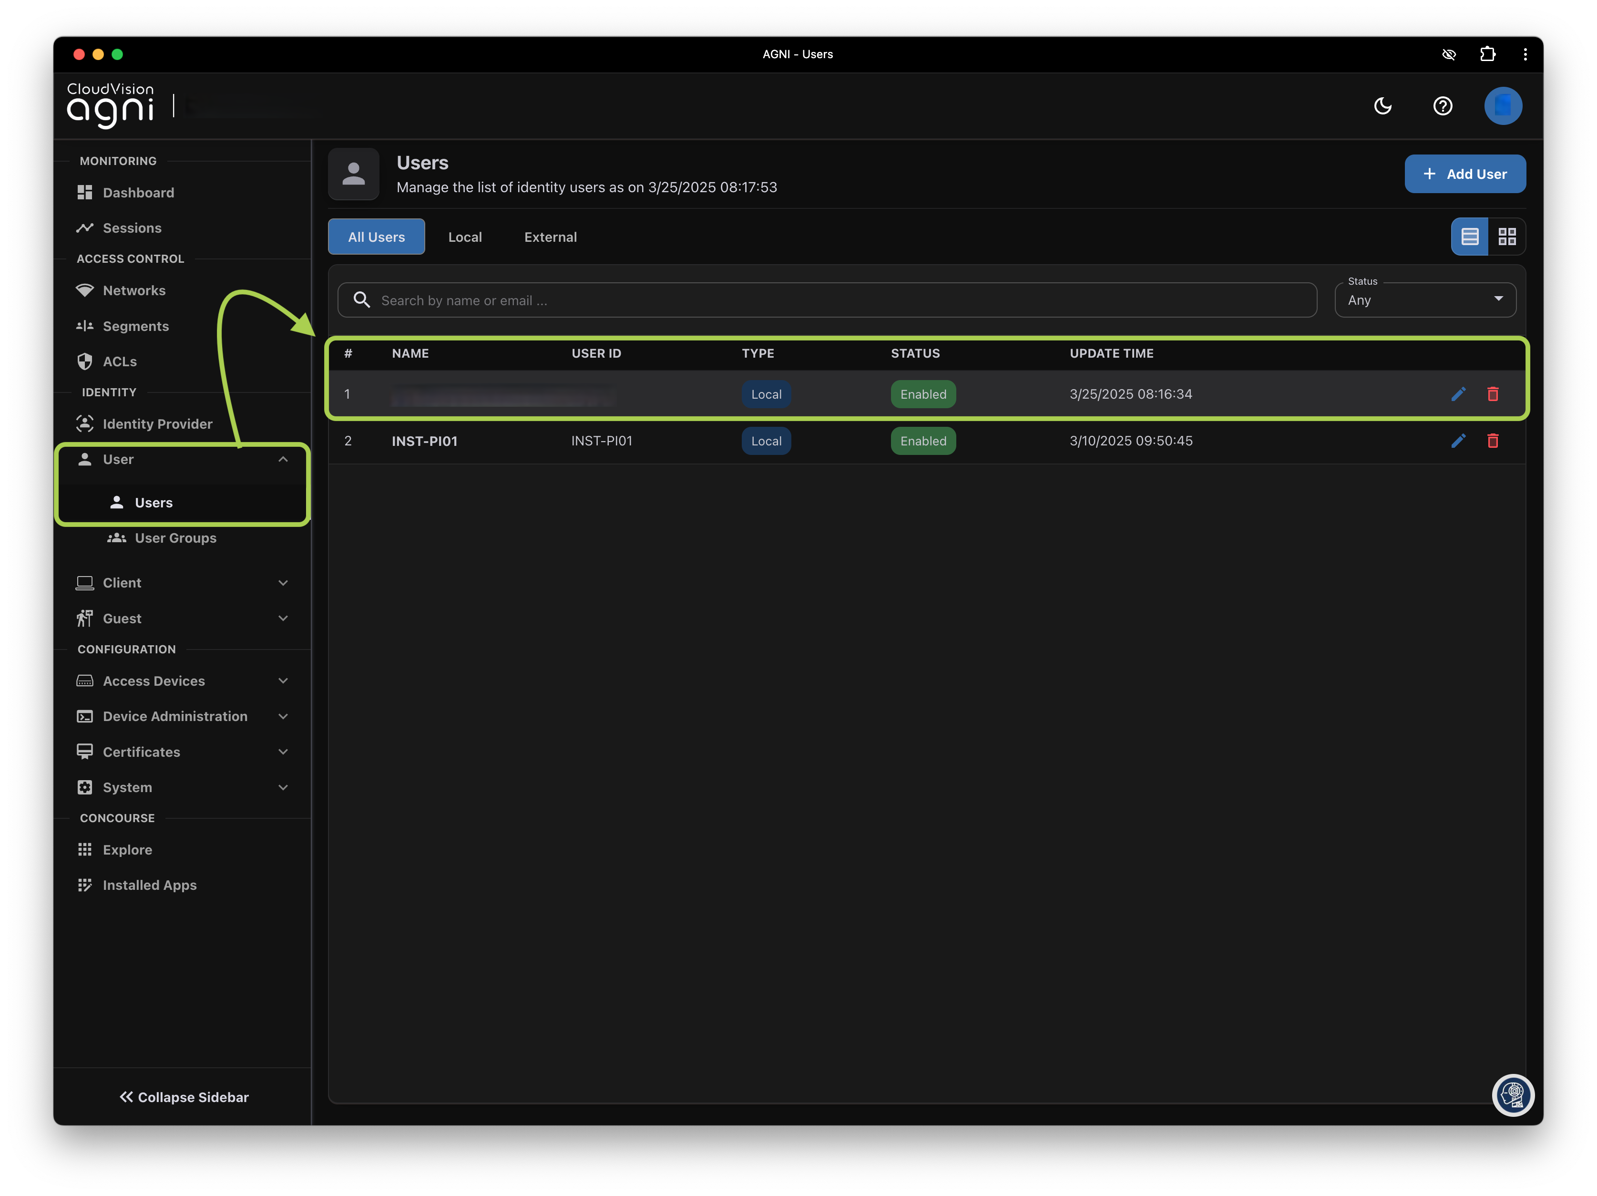Toggle dark mode moon icon

1382,106
